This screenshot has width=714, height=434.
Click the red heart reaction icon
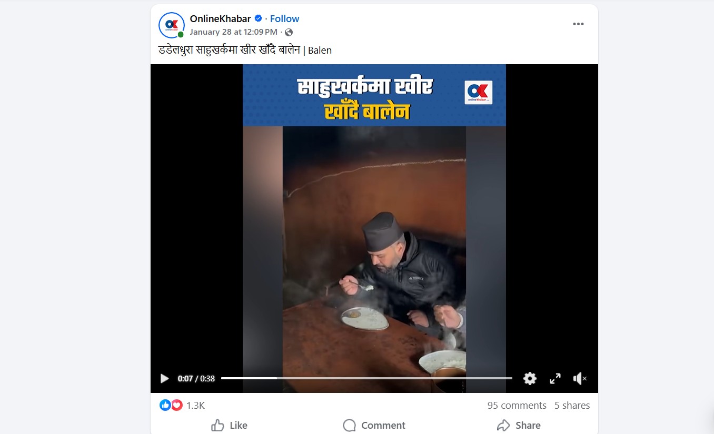point(177,405)
